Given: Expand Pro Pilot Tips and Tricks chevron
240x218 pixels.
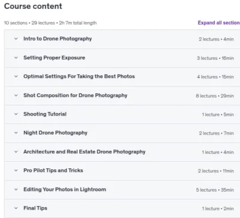Looking at the screenshot, I should pos(16,171).
